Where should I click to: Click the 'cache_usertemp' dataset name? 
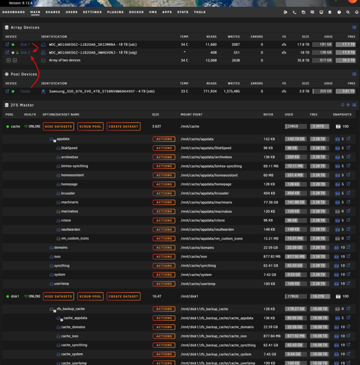click(x=74, y=363)
